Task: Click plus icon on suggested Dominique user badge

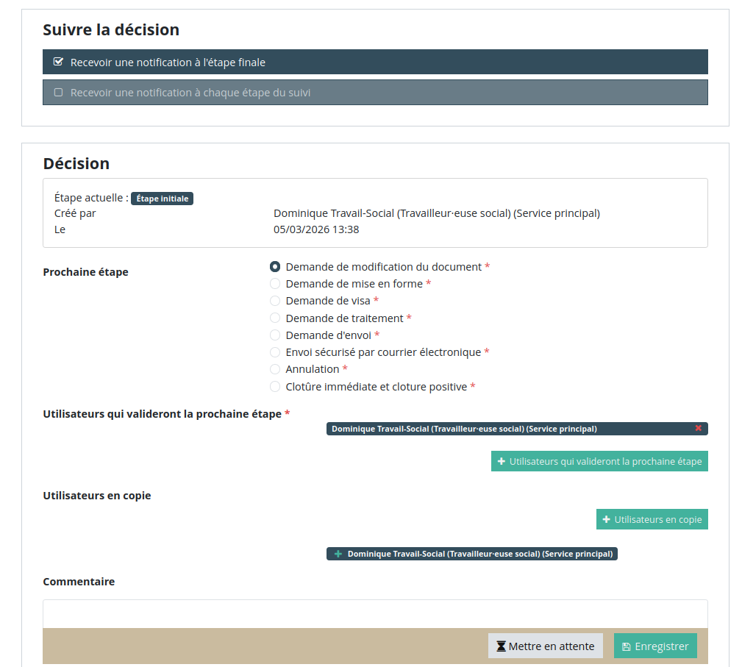Action: pos(338,554)
